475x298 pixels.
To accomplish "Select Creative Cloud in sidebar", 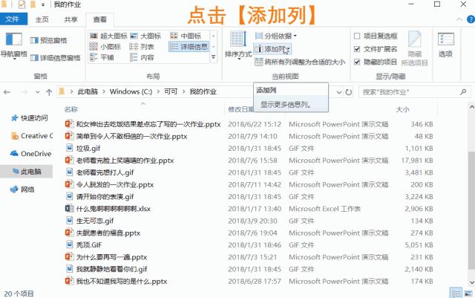I will point(31,136).
